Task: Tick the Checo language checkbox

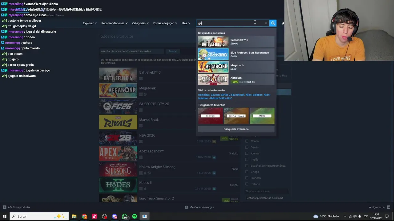Action: [247, 141]
